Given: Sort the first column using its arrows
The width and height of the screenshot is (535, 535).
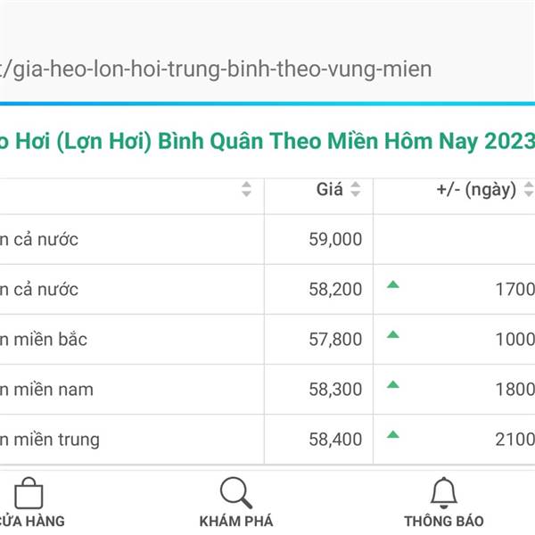Looking at the screenshot, I should (246, 189).
